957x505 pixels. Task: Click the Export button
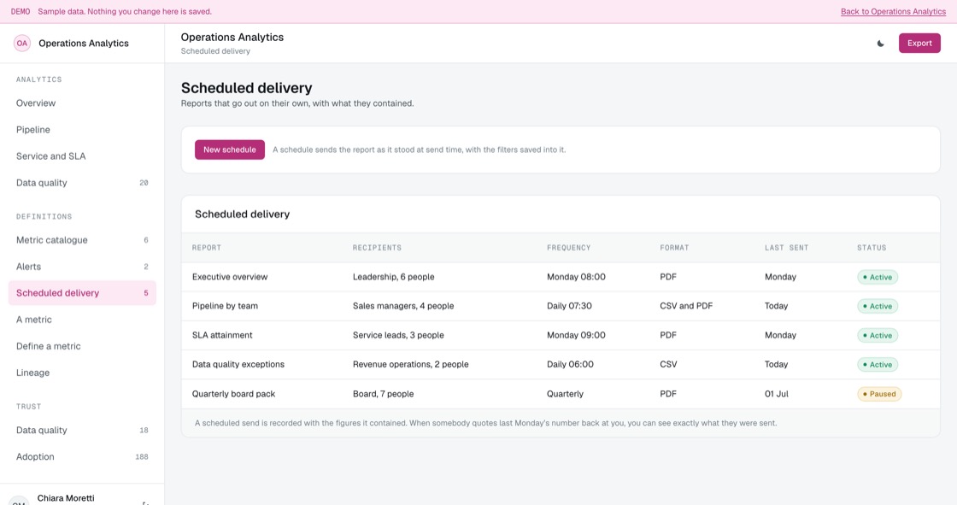click(919, 44)
